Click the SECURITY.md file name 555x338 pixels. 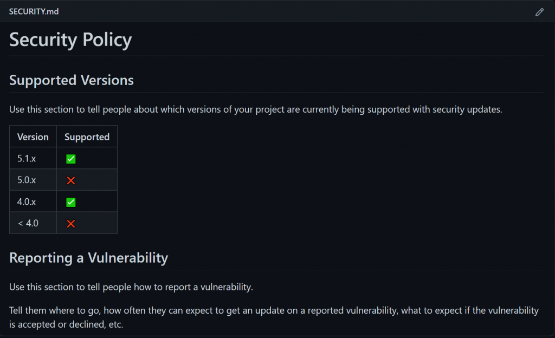click(x=34, y=11)
